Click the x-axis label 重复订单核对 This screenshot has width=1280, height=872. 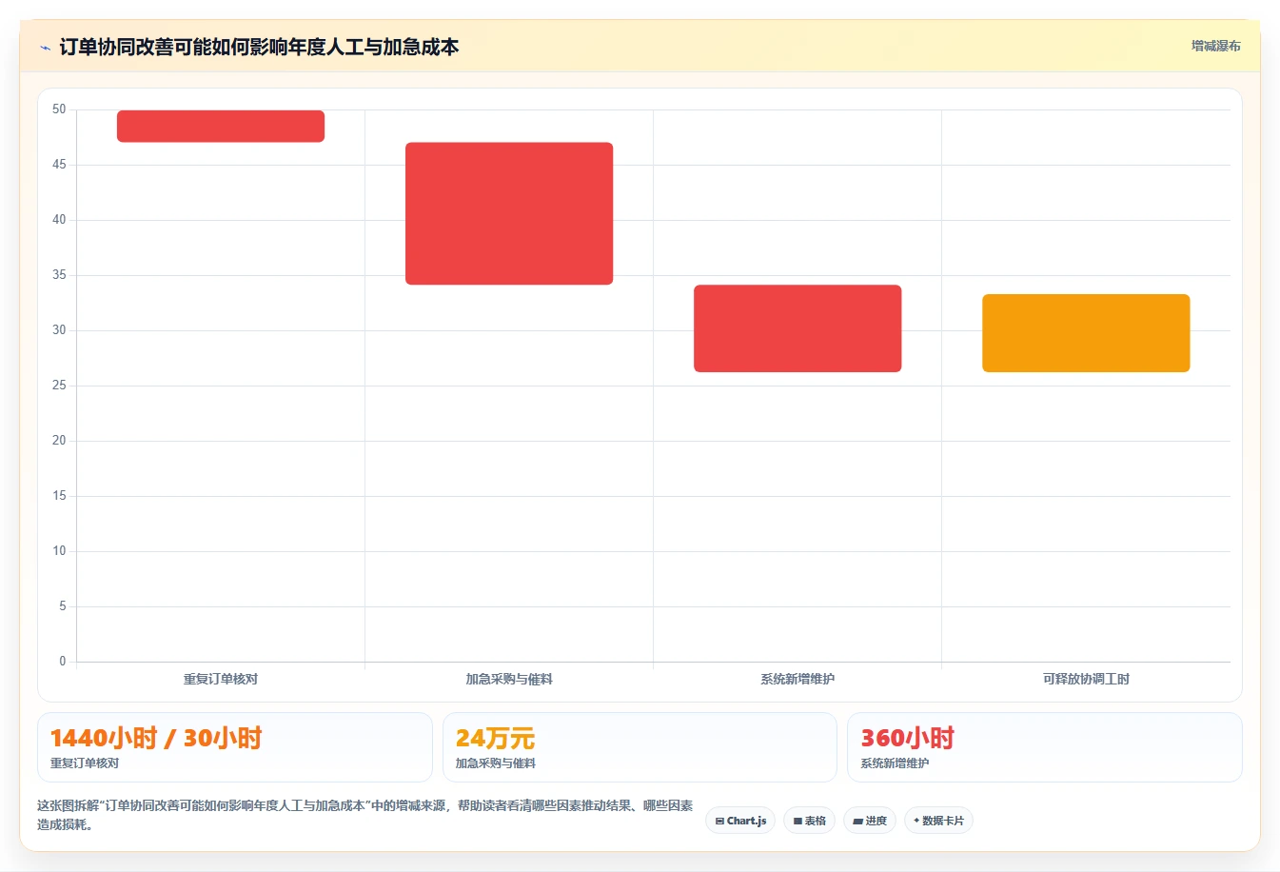click(x=221, y=679)
